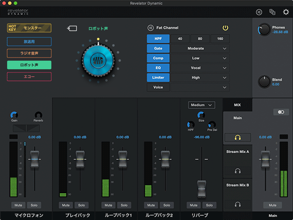Open the empty Voice dropdown
This screenshot has height=220, width=293.
[200, 87]
